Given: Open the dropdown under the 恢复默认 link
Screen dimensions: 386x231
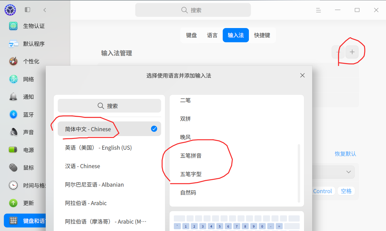Looking at the screenshot, I should click(334, 172).
